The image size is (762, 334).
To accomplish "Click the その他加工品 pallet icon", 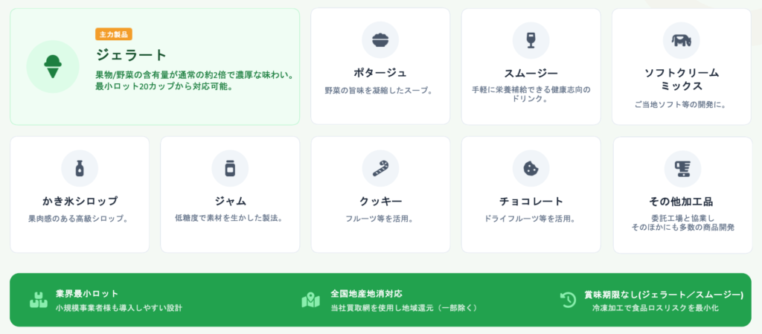I will 682,168.
